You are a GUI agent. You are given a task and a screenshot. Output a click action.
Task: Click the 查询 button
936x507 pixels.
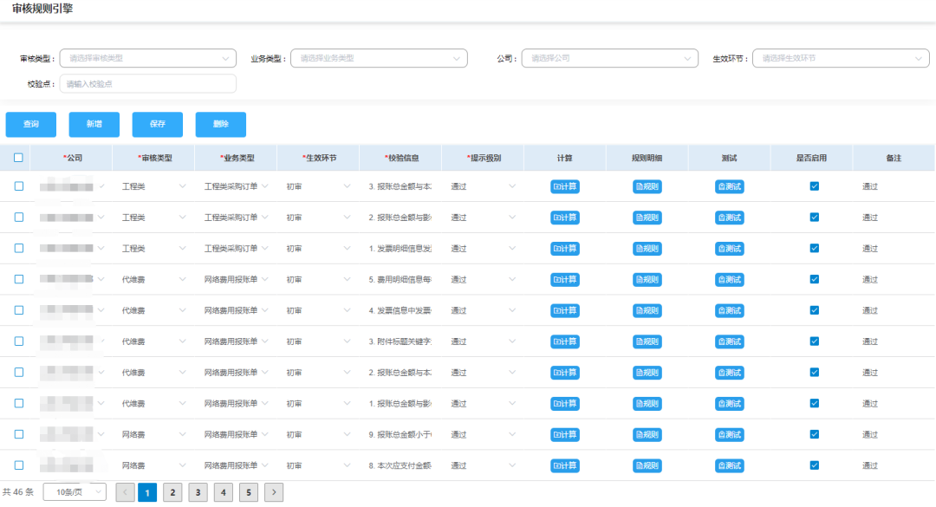click(x=31, y=124)
